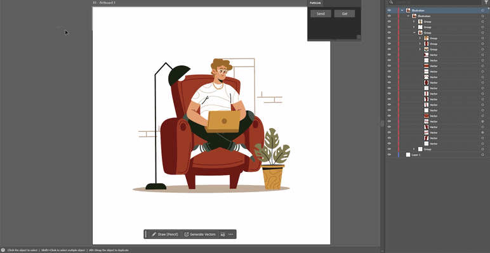Click the contextual task bar grip handle
The image size is (490, 253).
145,234
